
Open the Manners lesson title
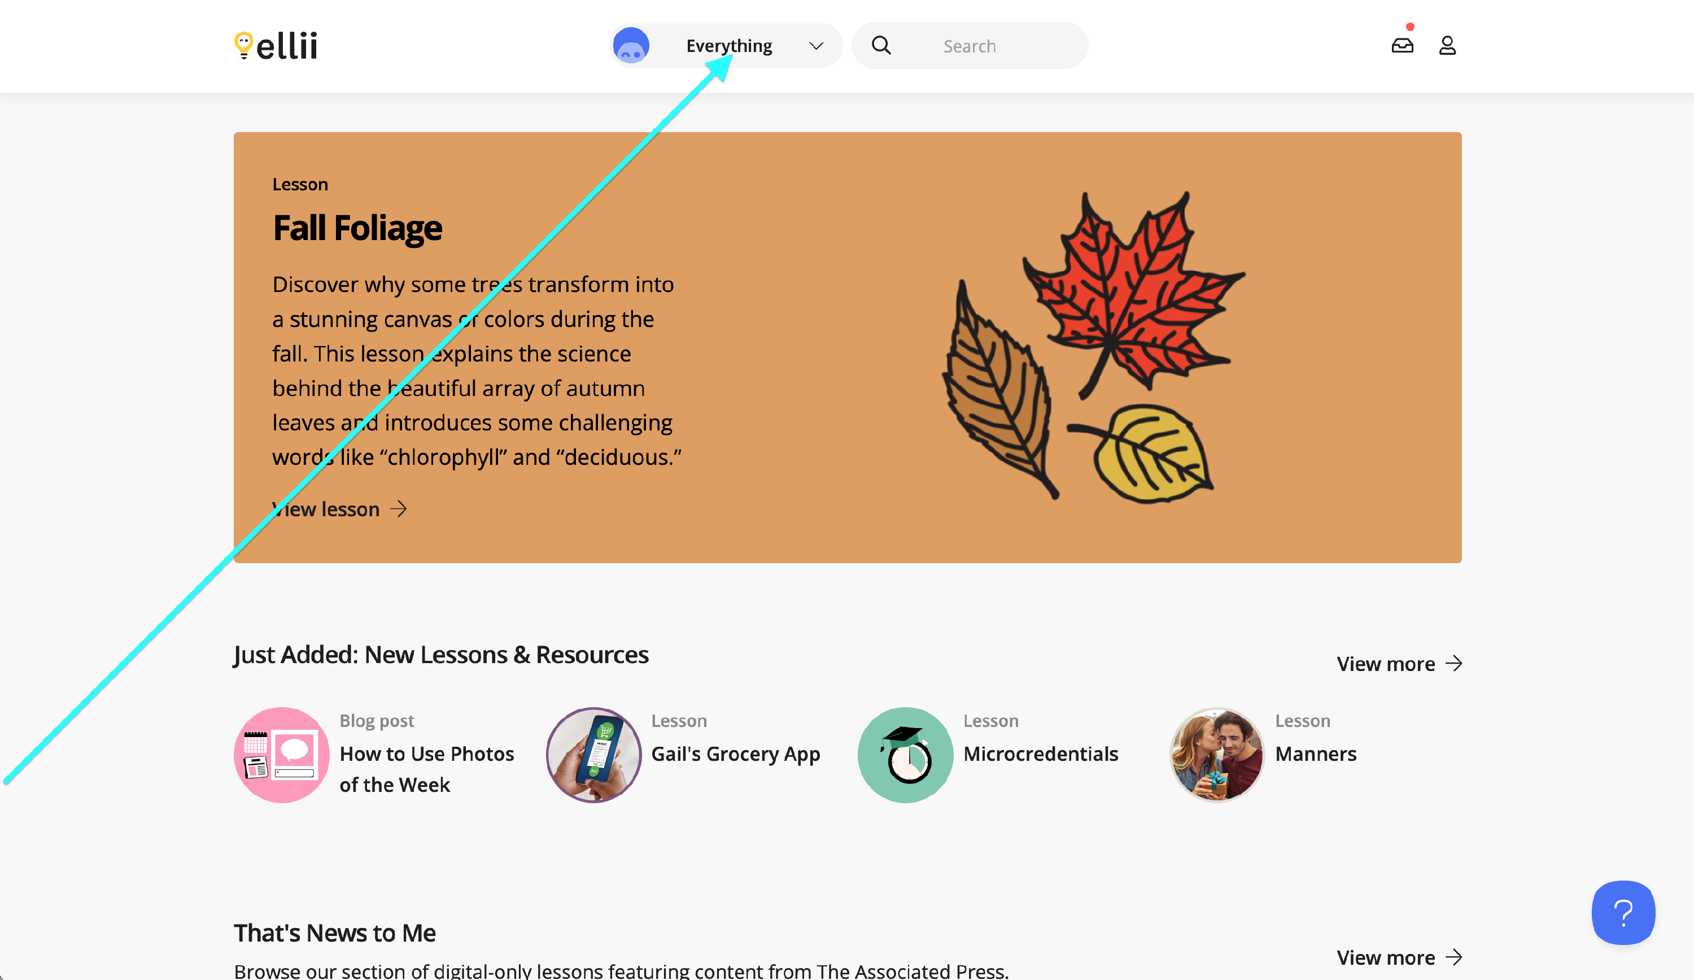click(x=1316, y=754)
